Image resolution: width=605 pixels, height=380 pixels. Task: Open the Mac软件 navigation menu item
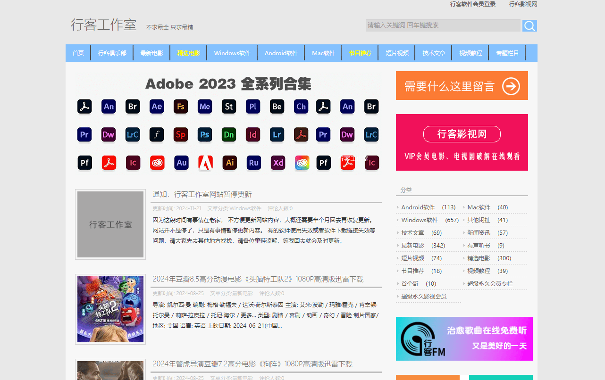(323, 53)
